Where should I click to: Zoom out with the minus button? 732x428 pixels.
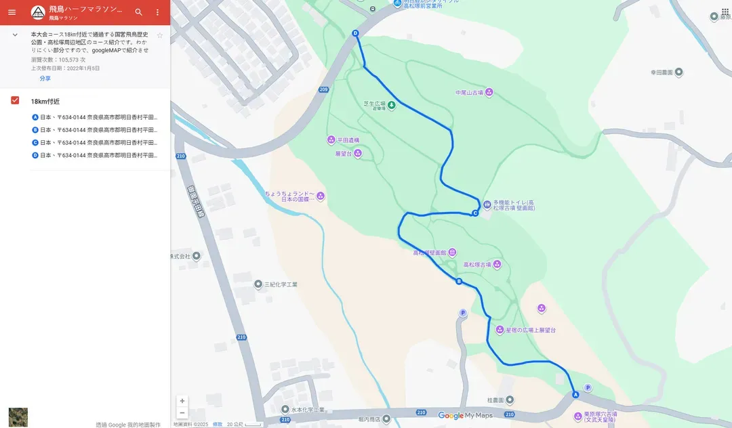(x=182, y=412)
